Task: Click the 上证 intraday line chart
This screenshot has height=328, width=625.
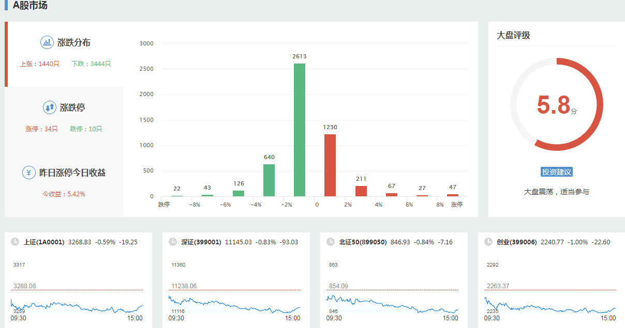Action: click(x=77, y=305)
